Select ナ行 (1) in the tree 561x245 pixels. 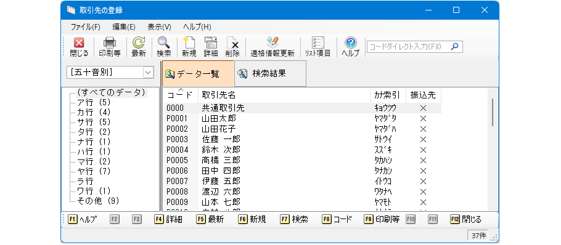point(94,142)
